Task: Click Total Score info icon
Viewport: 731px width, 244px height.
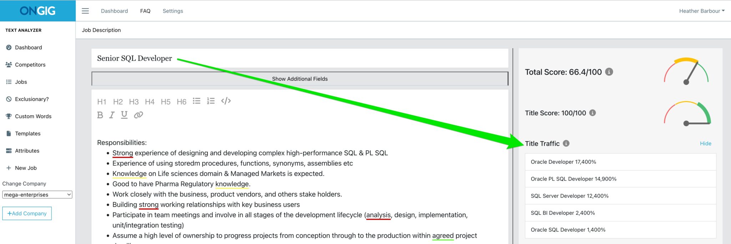Action: pyautogui.click(x=609, y=72)
